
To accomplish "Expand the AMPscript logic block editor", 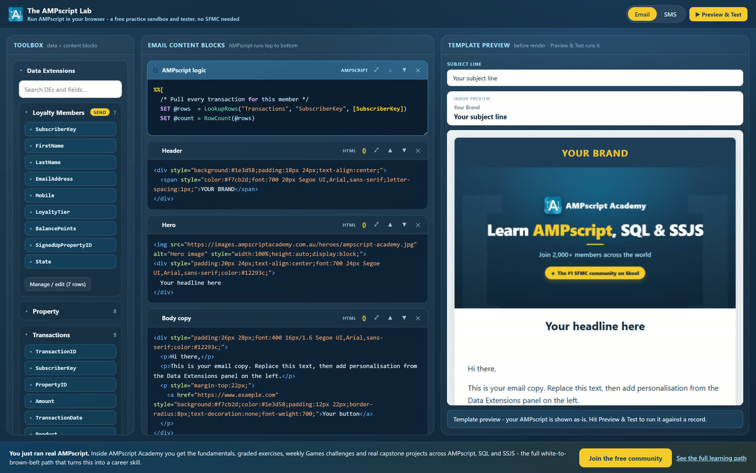I will click(376, 70).
